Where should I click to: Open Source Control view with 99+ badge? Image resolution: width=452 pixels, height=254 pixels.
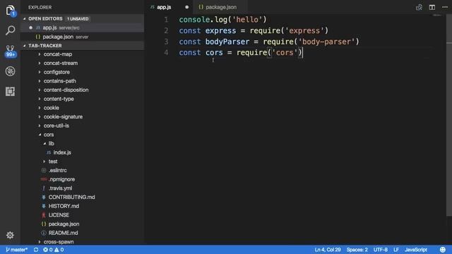pos(10,51)
